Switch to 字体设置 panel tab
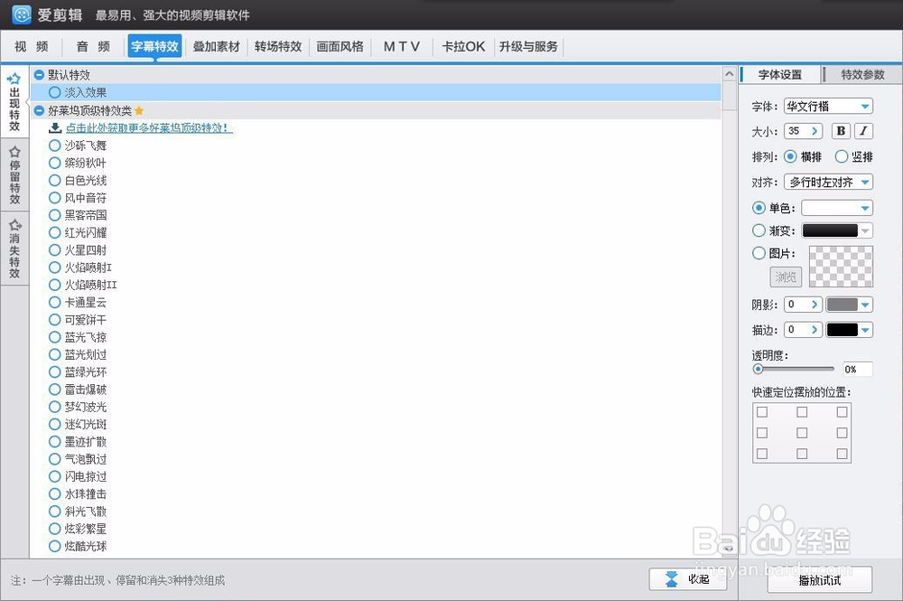The height and width of the screenshot is (601, 903). point(780,74)
